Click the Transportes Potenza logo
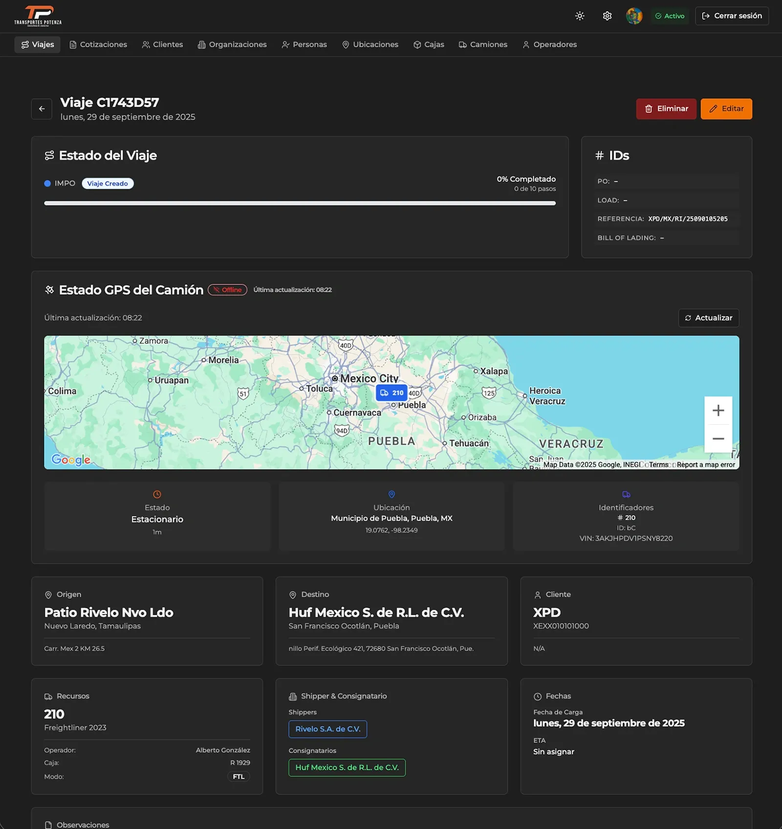 38,16
